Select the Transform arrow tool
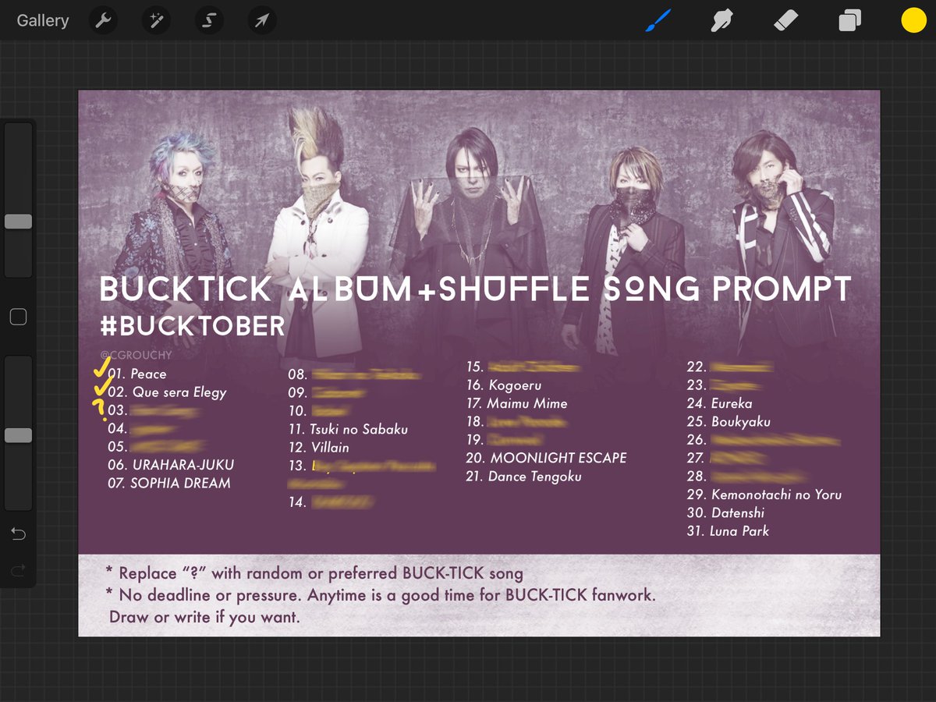Image resolution: width=936 pixels, height=702 pixels. pyautogui.click(x=262, y=20)
